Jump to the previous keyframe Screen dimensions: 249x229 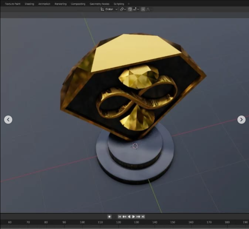(x=124, y=216)
